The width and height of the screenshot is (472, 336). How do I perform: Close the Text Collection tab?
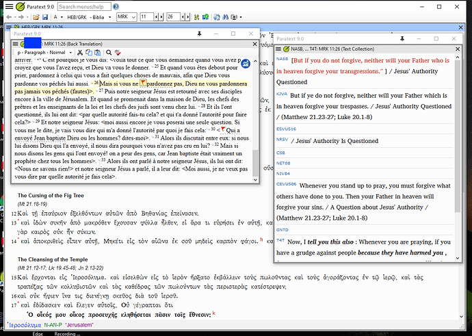point(458,49)
